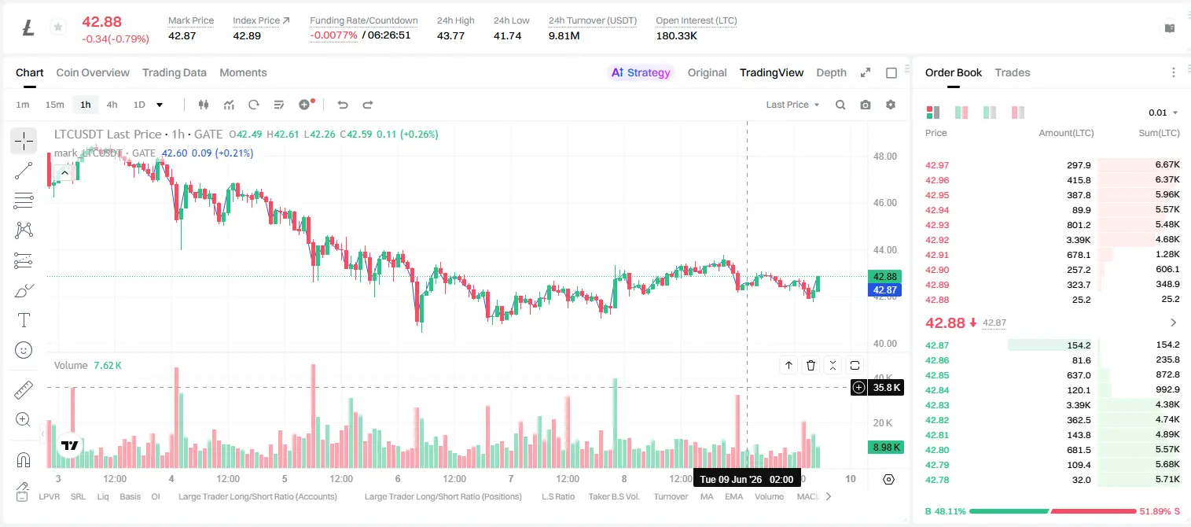Screen dimensions: 1191x527
Task: Switch chart to Depth view
Action: point(831,72)
